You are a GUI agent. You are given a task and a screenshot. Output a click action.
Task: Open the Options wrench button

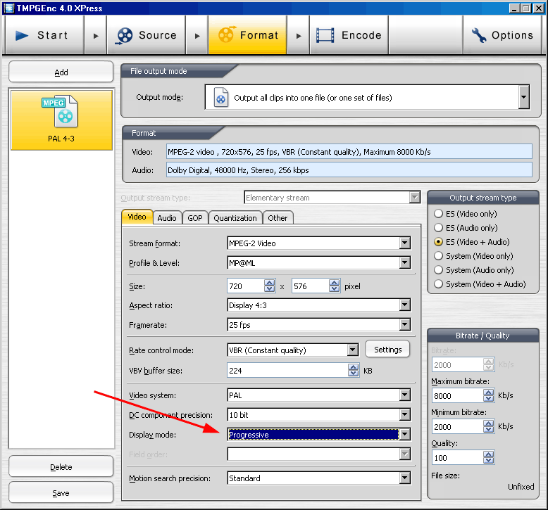point(502,35)
